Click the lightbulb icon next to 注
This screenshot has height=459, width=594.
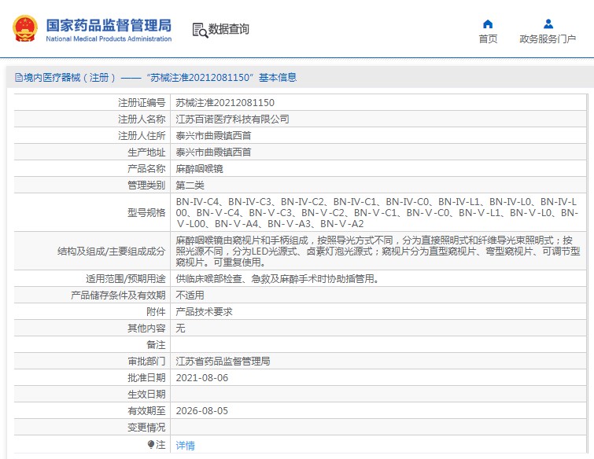151,444
